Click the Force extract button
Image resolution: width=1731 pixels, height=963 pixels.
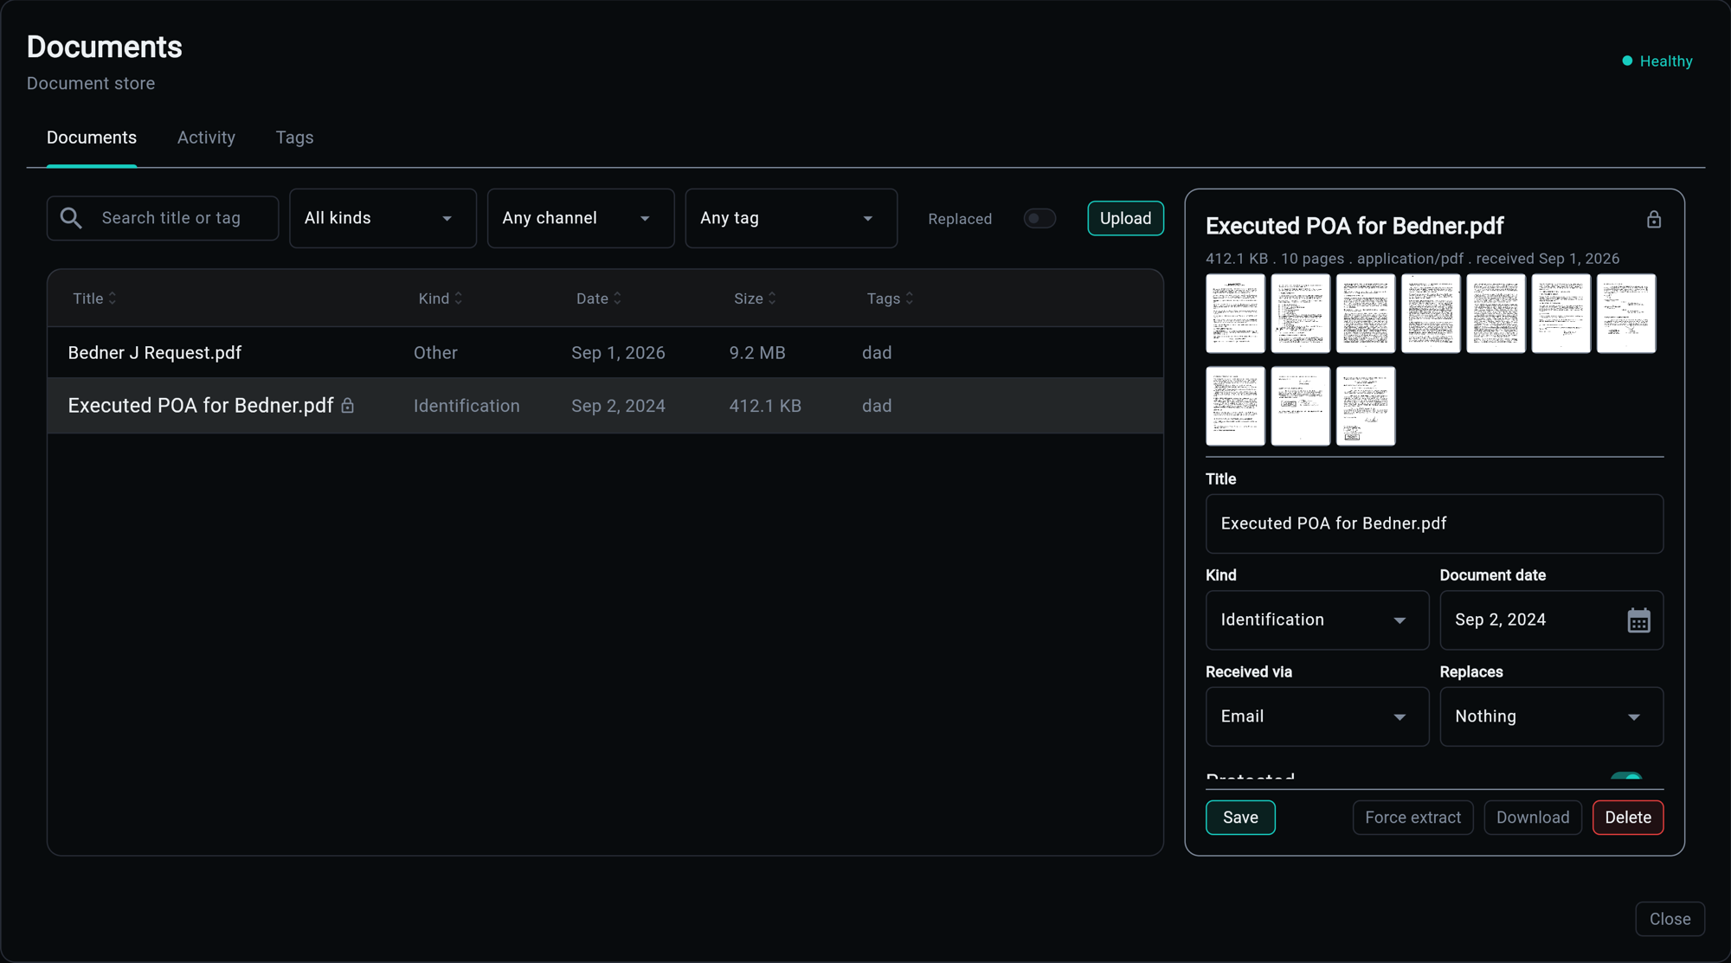pyautogui.click(x=1412, y=818)
